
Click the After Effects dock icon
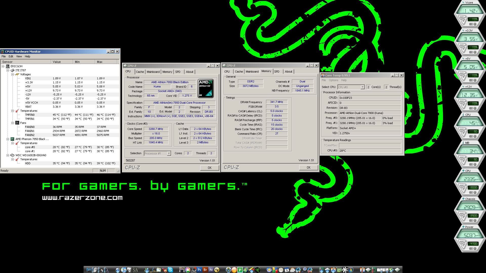coord(211,270)
